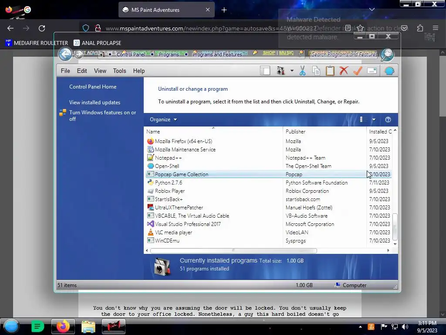This screenshot has height=335, width=446.
Task: Open File Explorer from the taskbar
Action: [x=88, y=326]
